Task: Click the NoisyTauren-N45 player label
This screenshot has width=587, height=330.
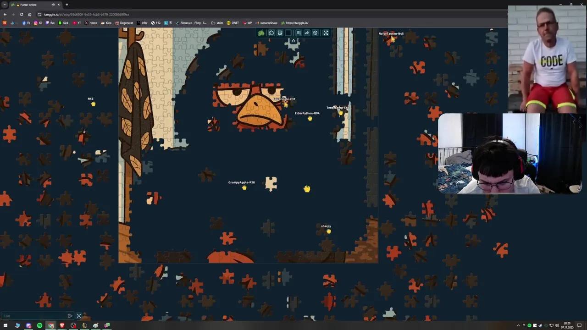Action: (x=391, y=33)
